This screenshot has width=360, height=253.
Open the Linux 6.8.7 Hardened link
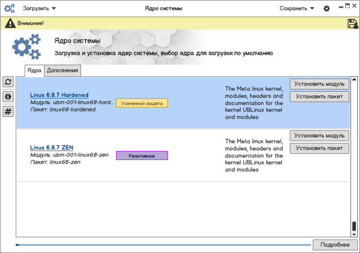coord(59,95)
